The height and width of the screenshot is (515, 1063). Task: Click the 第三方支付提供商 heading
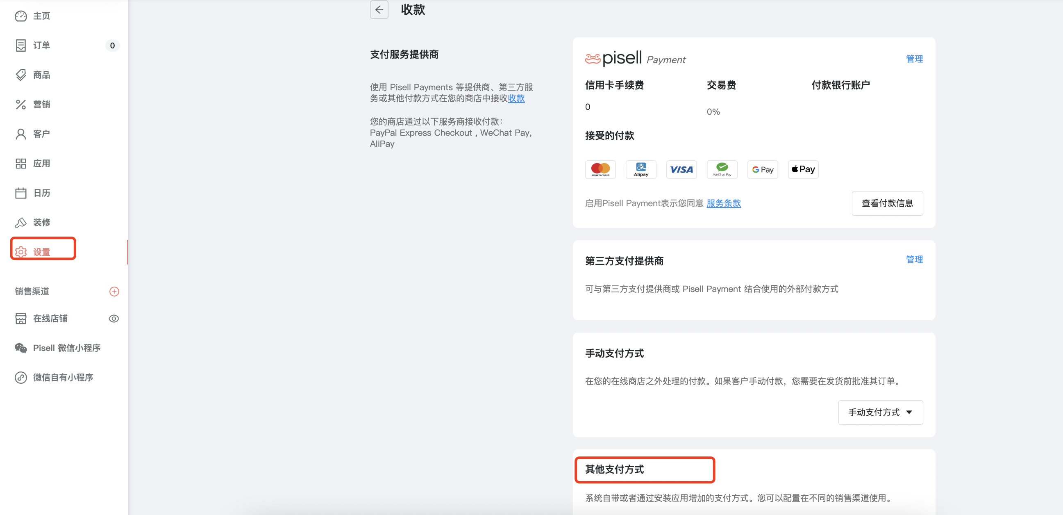coord(625,261)
